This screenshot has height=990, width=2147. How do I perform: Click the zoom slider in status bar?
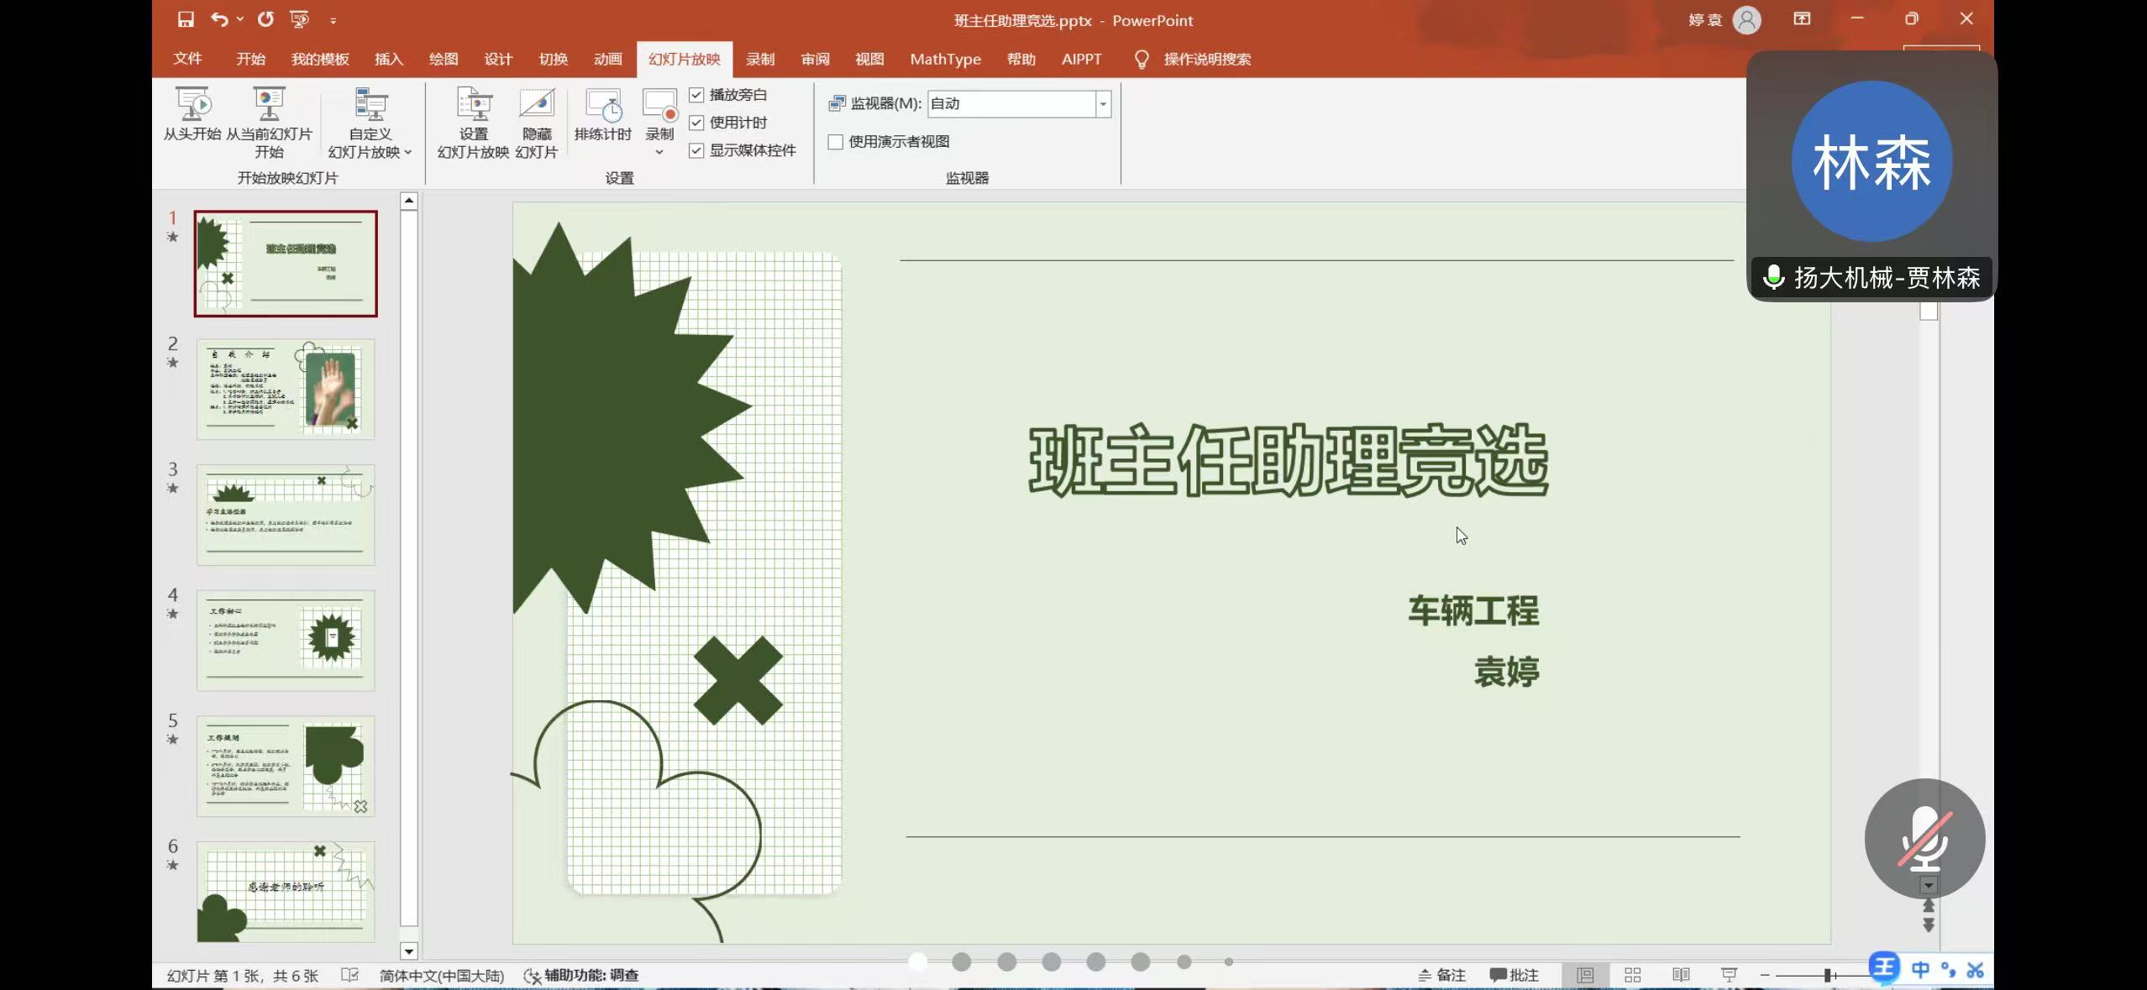click(1828, 975)
